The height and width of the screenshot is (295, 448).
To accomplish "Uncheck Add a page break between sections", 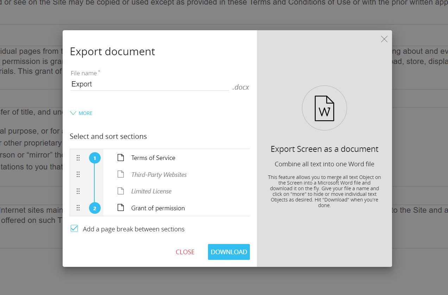I will 74,229.
